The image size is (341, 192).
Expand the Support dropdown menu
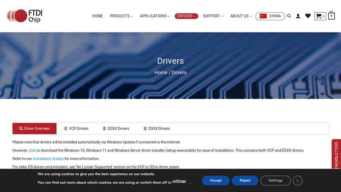[213, 16]
